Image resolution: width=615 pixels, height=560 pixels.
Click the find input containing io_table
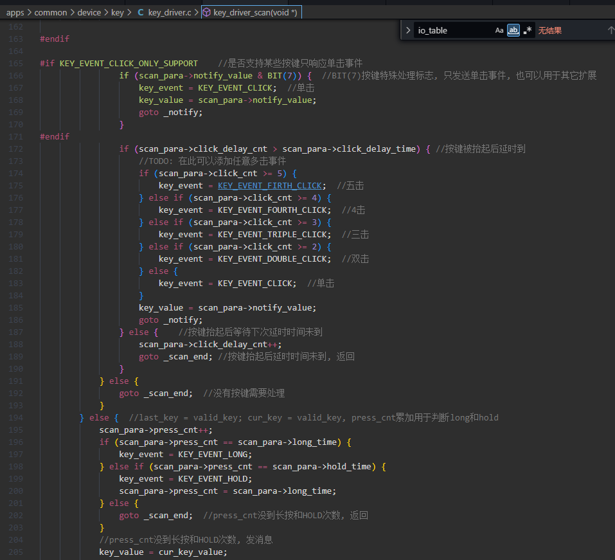point(454,30)
